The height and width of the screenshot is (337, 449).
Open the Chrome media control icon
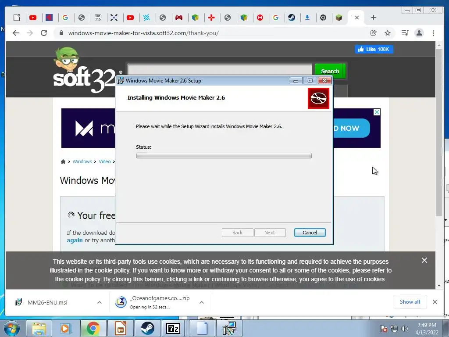click(405, 33)
